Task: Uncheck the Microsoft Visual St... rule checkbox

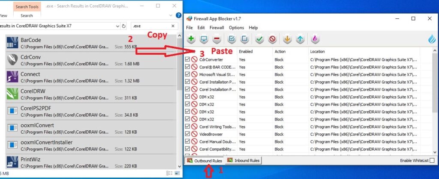Action: click(x=187, y=74)
